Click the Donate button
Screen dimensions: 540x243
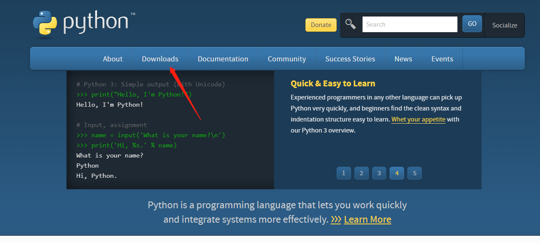(x=321, y=25)
